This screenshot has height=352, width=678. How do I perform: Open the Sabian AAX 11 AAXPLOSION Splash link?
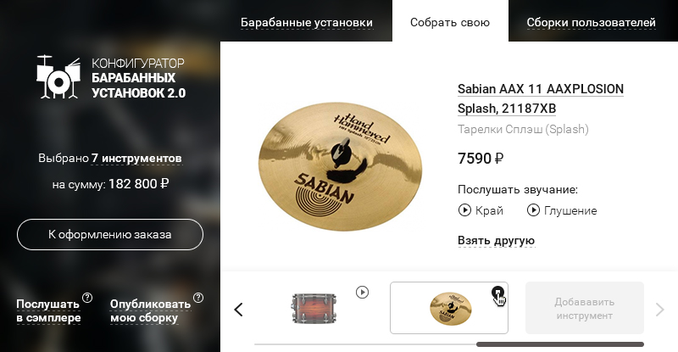click(x=541, y=98)
